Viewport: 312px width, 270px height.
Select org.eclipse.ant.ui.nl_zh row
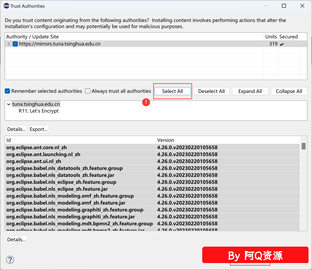pyautogui.click(x=153, y=161)
